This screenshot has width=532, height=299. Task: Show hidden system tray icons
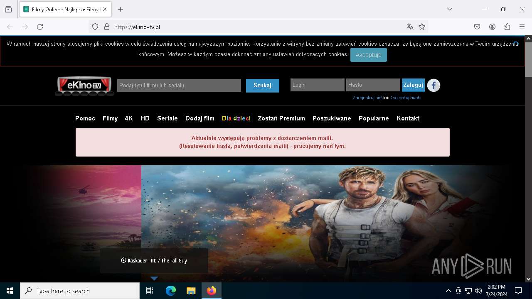448,291
